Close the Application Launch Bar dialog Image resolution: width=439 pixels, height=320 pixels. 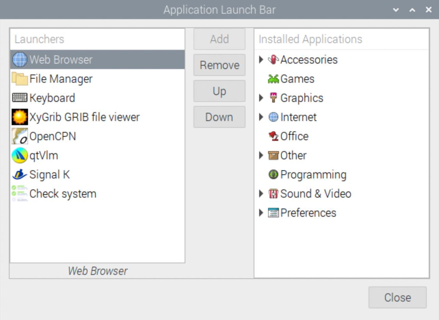pyautogui.click(x=397, y=297)
